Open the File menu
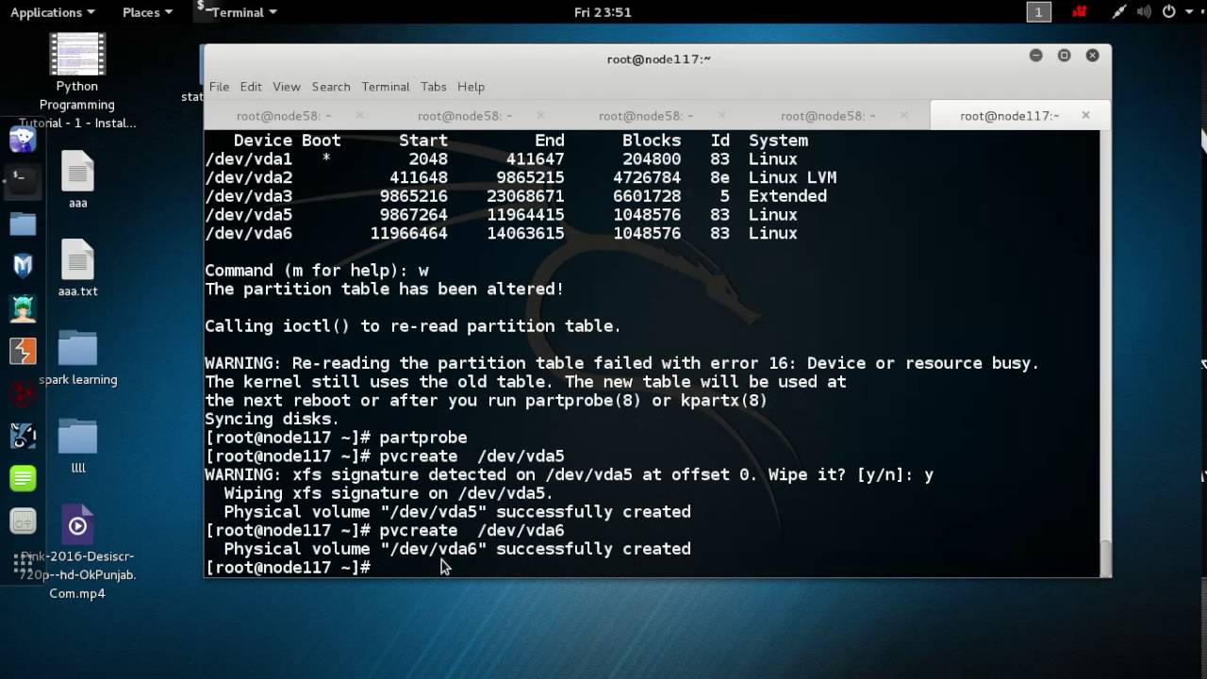Screen dimensions: 1207x679 (x=219, y=87)
